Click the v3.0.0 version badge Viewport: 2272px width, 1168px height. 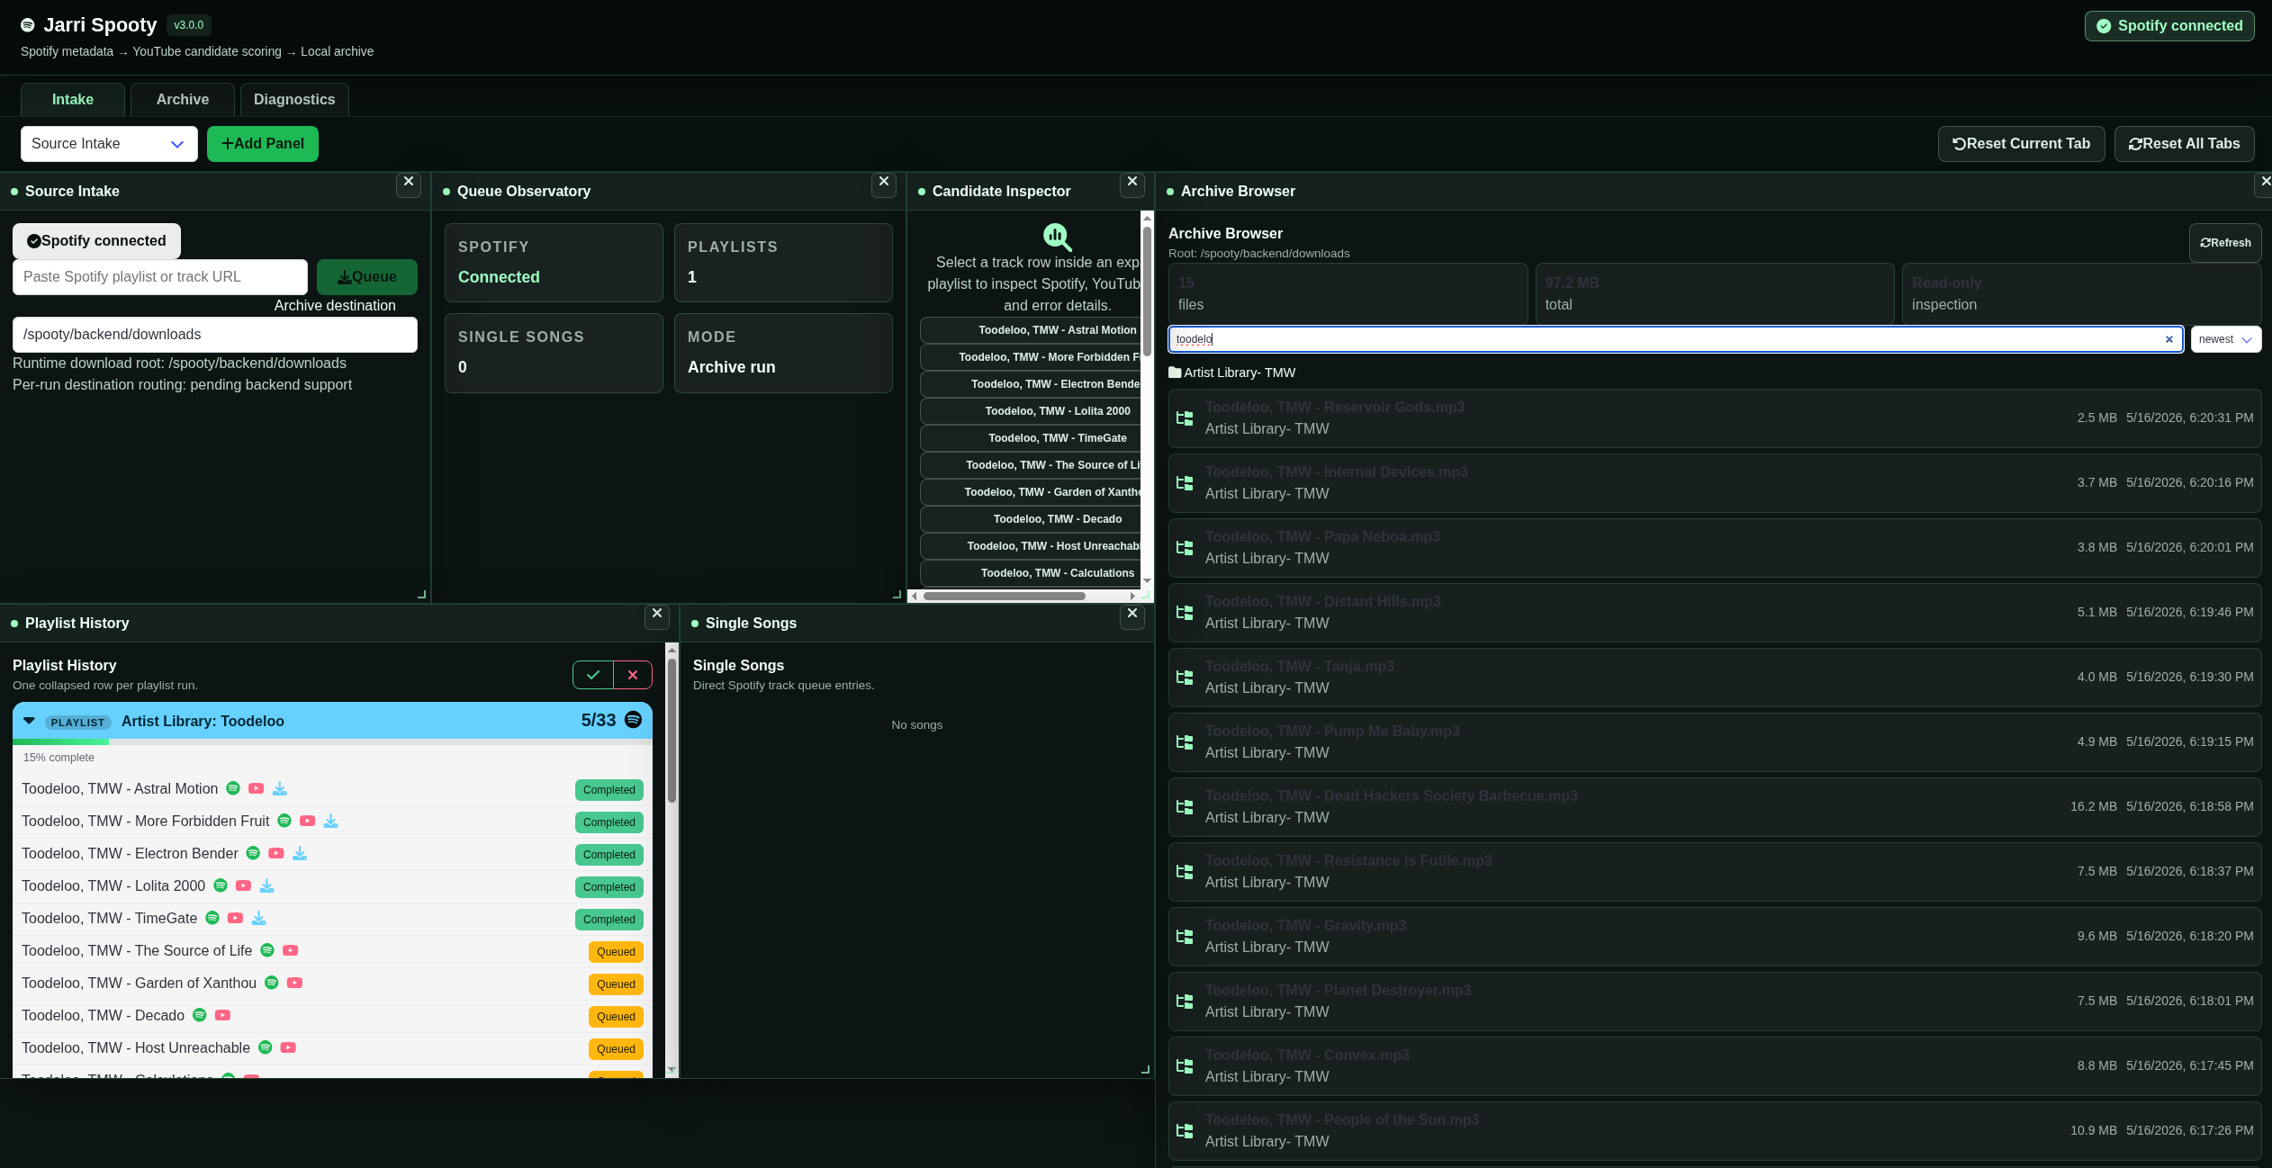pos(189,25)
